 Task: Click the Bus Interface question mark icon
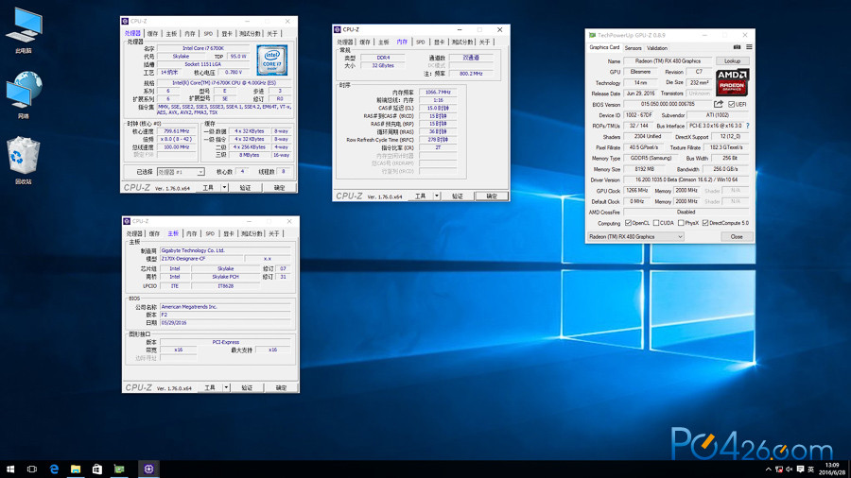click(748, 126)
